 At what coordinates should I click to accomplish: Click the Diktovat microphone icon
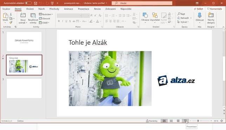pos(200,15)
